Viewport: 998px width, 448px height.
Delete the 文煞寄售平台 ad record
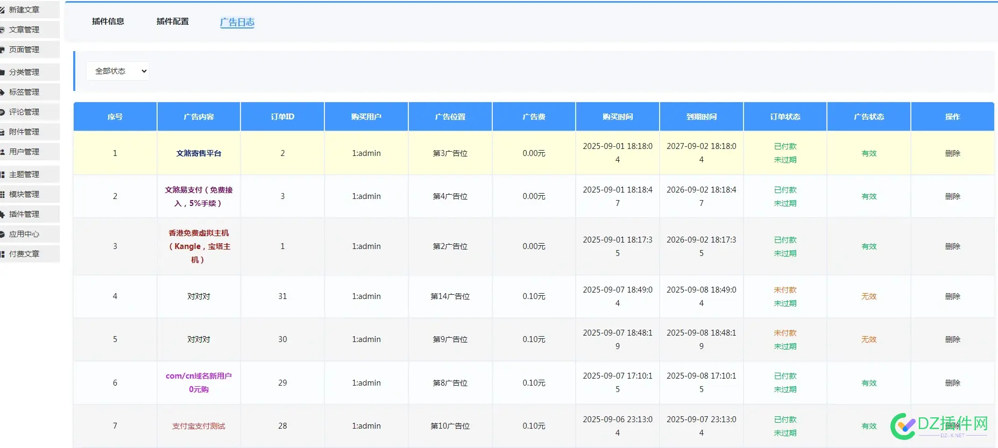click(952, 153)
